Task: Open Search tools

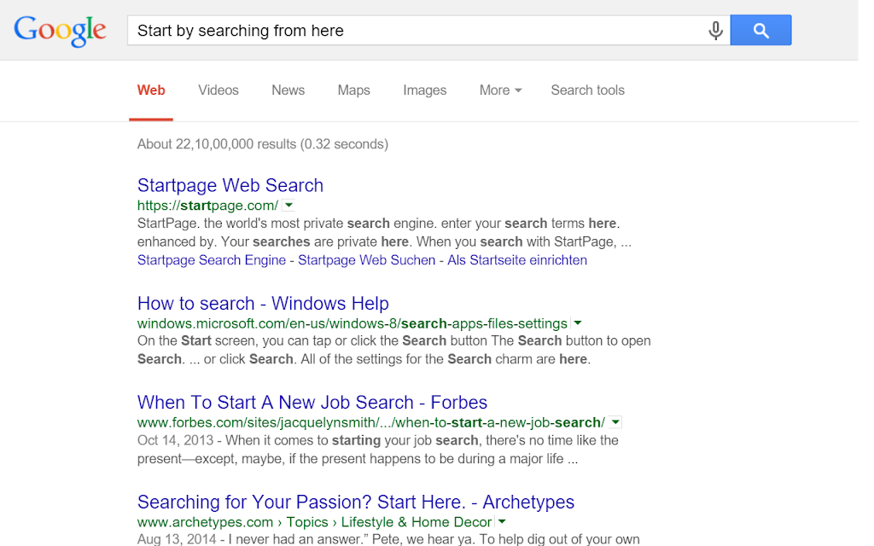Action: [x=587, y=90]
